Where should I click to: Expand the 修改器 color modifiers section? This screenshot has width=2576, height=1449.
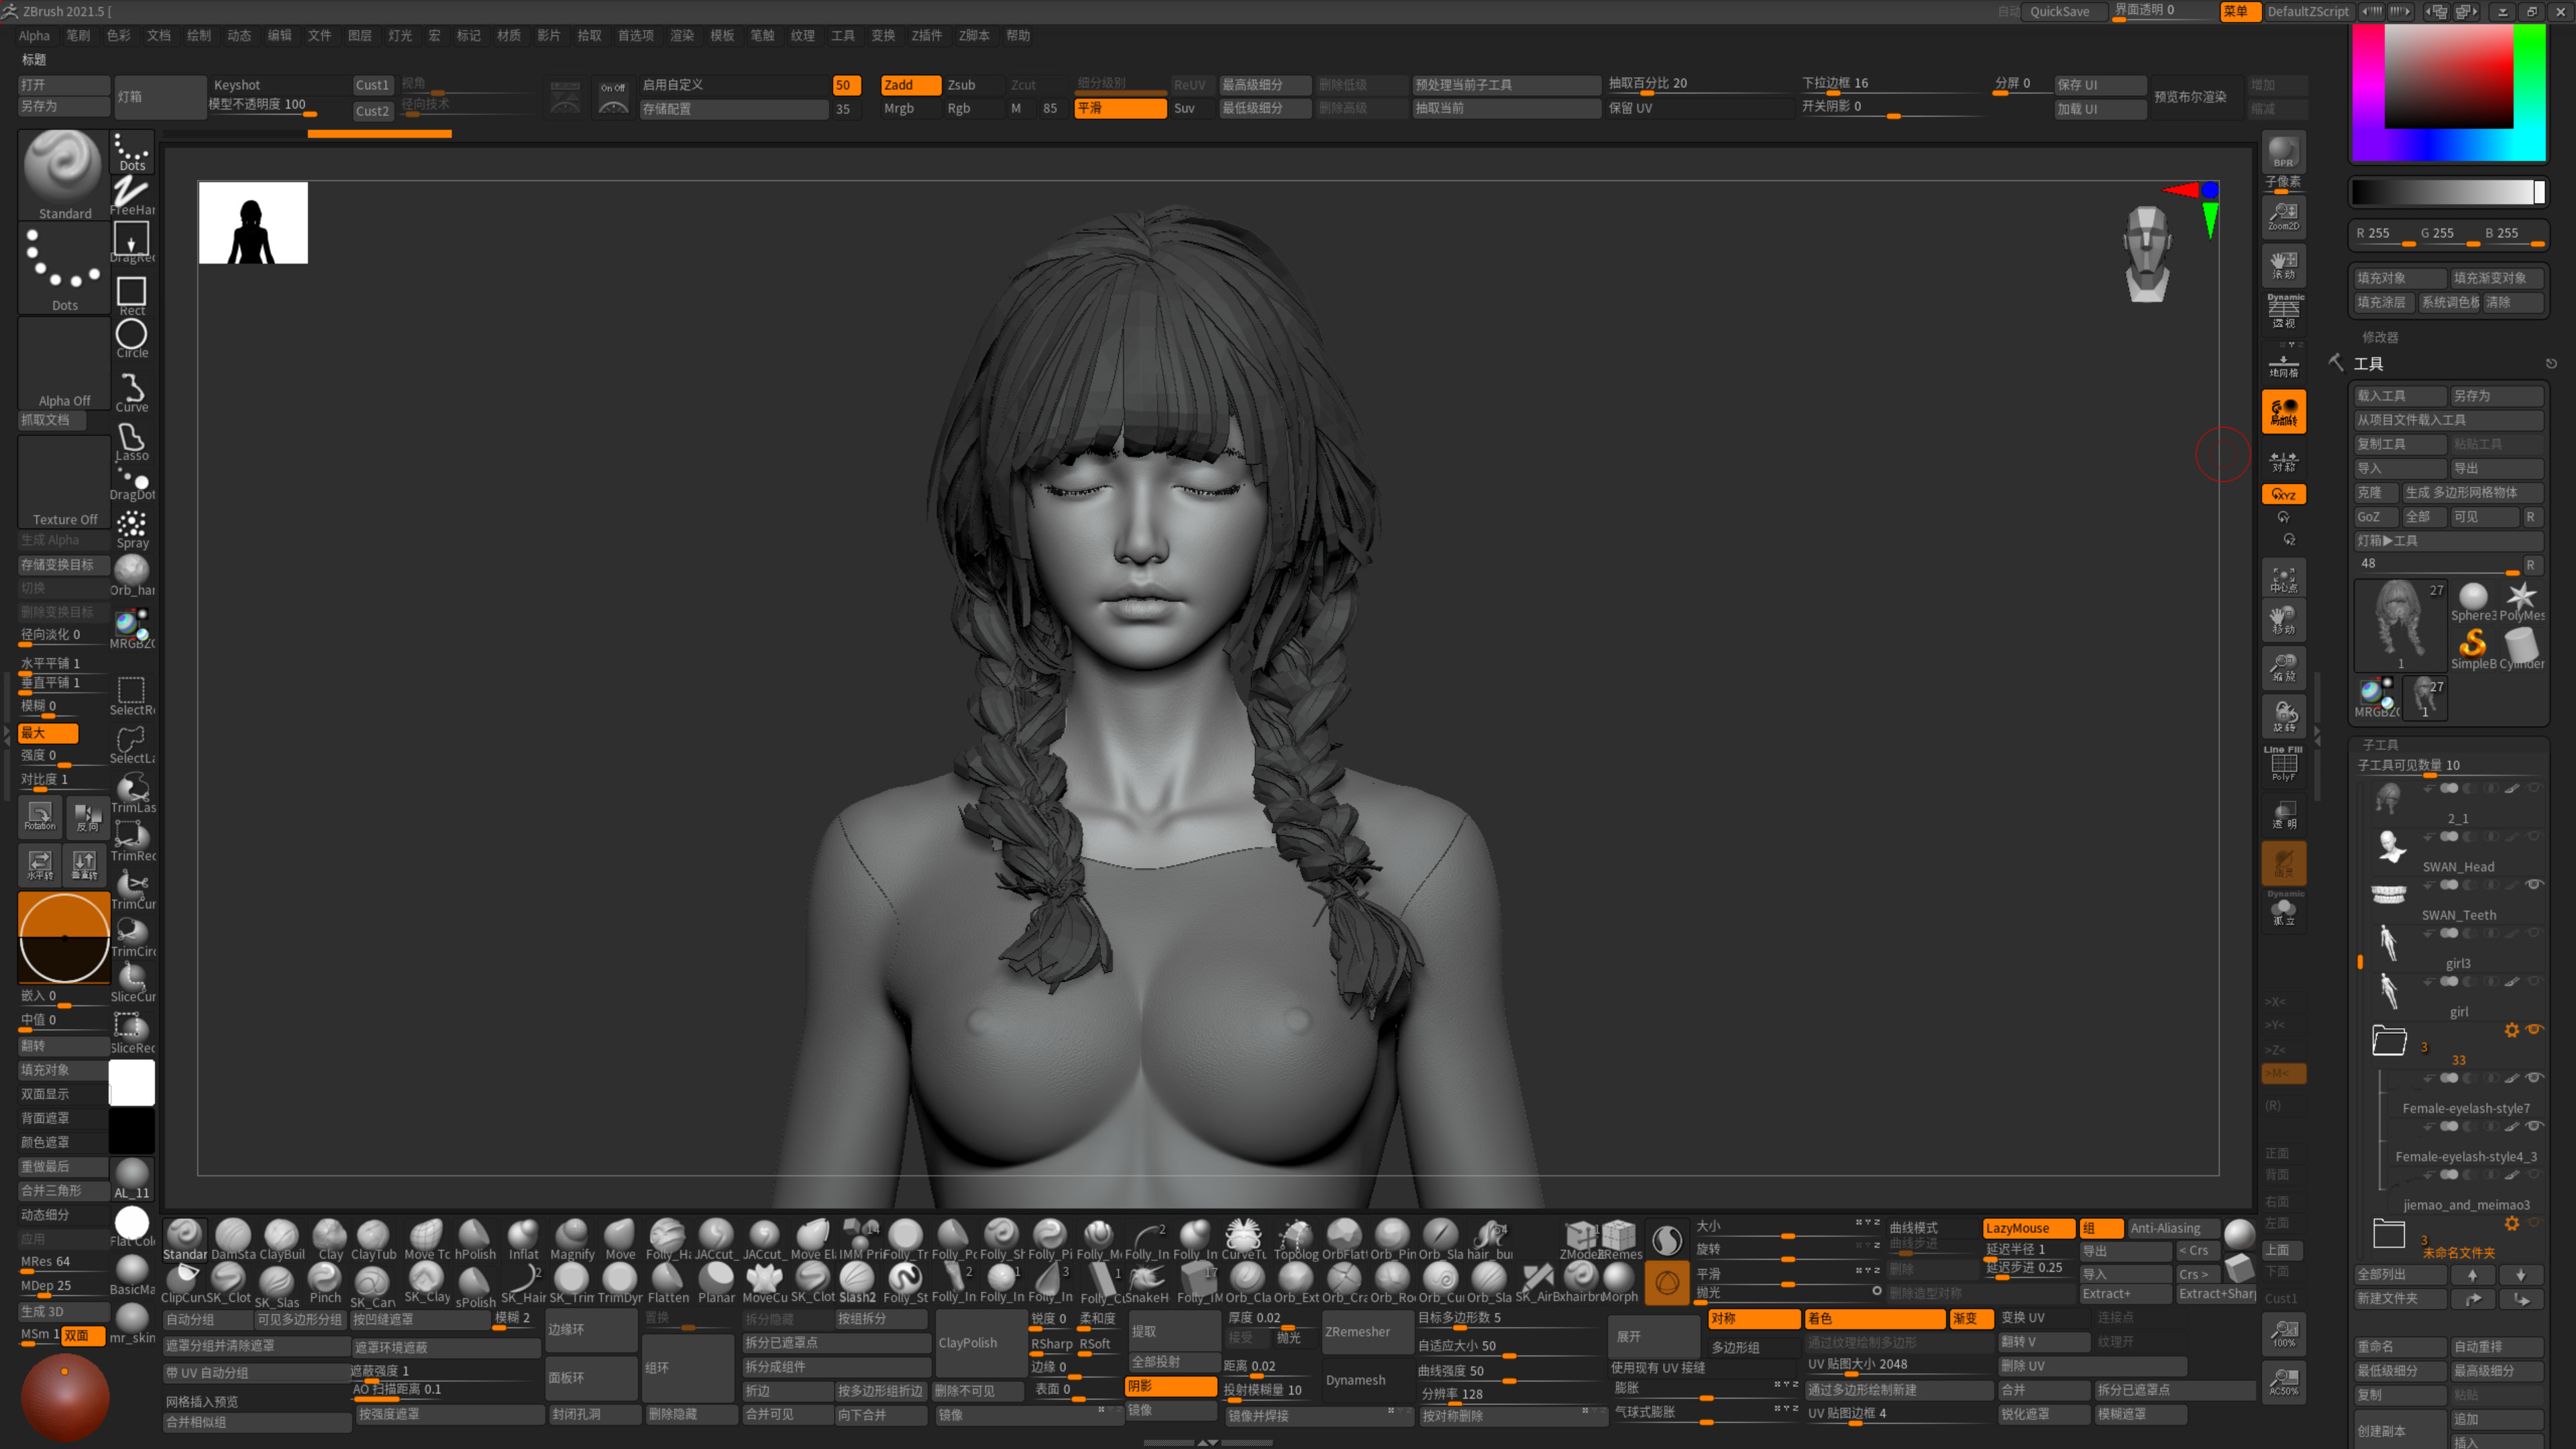[x=2380, y=337]
